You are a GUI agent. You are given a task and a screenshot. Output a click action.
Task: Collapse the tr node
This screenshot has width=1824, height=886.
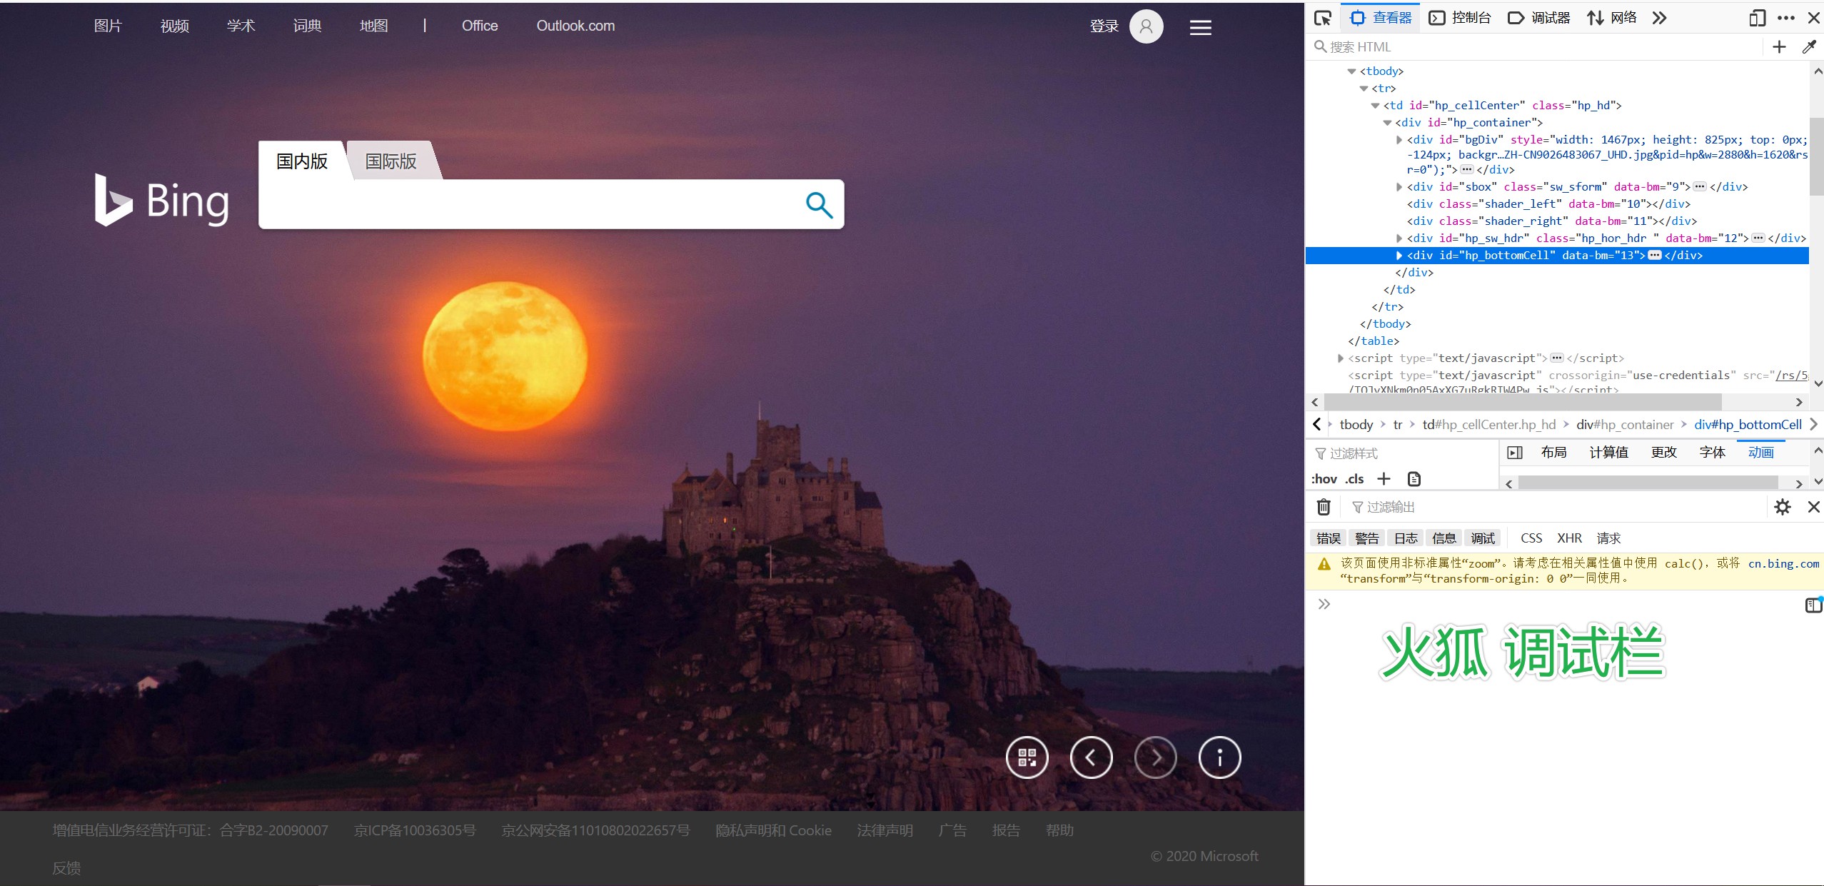pos(1364,89)
